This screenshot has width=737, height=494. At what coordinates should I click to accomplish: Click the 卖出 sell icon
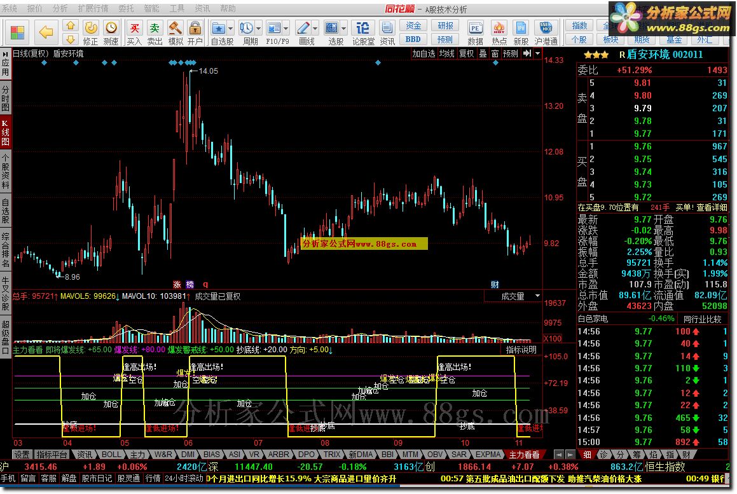point(155,28)
